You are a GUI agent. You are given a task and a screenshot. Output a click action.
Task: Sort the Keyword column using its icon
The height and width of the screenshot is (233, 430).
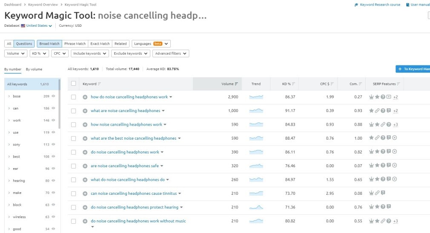coord(99,84)
